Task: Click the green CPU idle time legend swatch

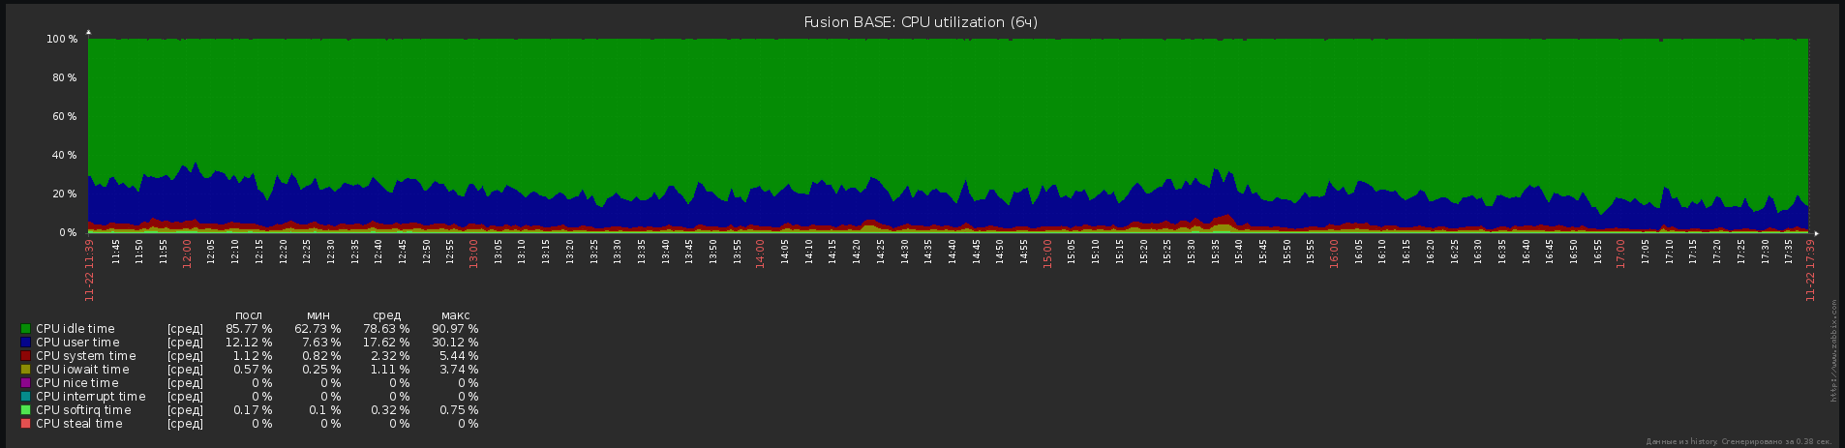Action: [x=26, y=329]
